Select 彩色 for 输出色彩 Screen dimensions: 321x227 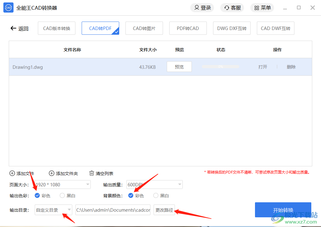click(37, 195)
